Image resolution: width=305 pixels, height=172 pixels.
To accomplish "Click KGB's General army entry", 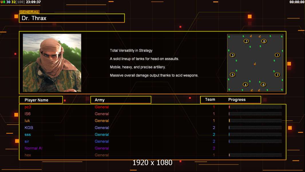I will point(102,128).
